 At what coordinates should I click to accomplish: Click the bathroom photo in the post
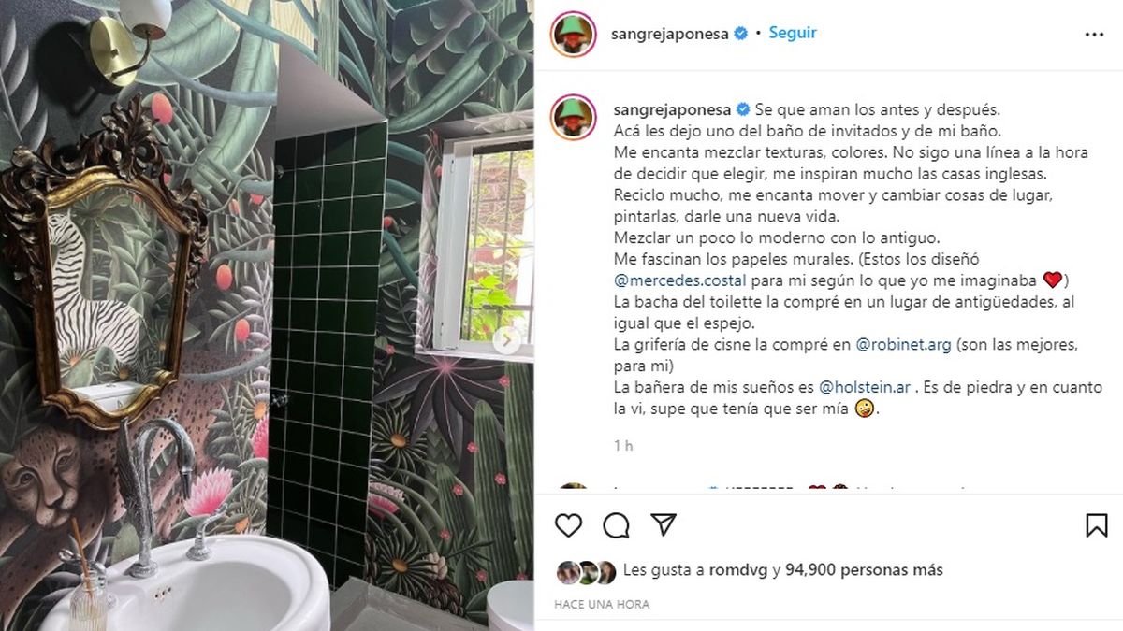click(267, 315)
